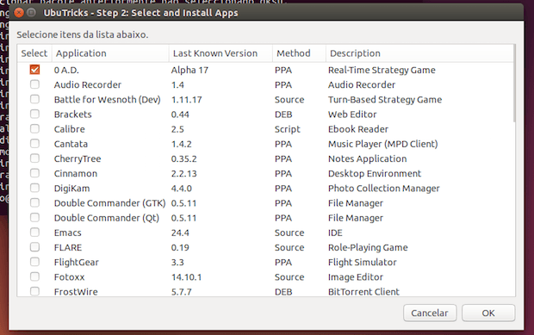
Task: Select the 'Fotoxx' application name
Action: [x=69, y=277]
